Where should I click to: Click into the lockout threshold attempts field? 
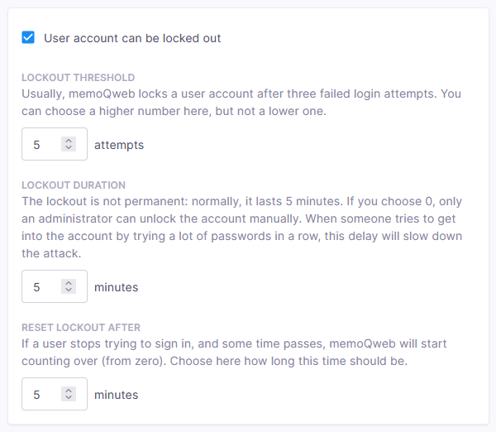[x=43, y=145]
